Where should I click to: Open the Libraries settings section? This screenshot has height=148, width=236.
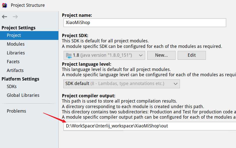16,53
